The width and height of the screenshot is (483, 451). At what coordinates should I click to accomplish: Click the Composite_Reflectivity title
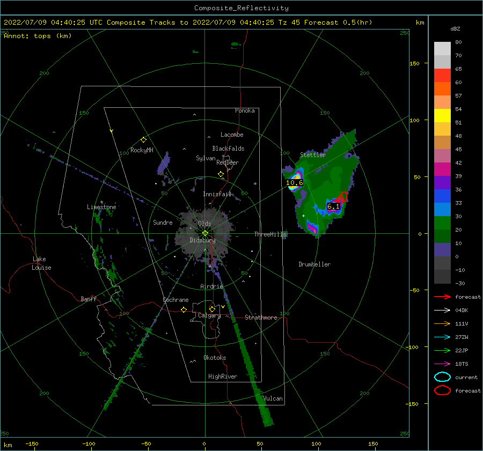[x=241, y=8]
